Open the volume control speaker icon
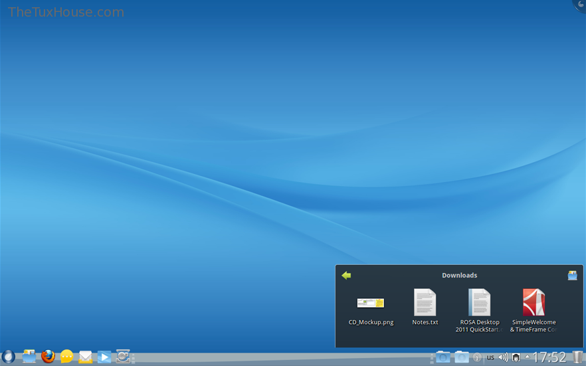 pyautogui.click(x=503, y=357)
